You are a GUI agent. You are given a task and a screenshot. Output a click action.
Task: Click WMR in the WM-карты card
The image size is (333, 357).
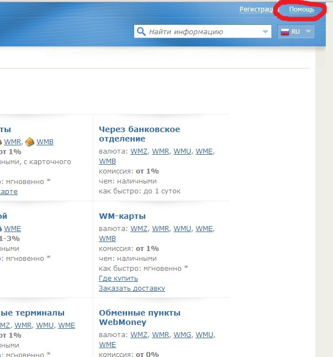(x=160, y=229)
